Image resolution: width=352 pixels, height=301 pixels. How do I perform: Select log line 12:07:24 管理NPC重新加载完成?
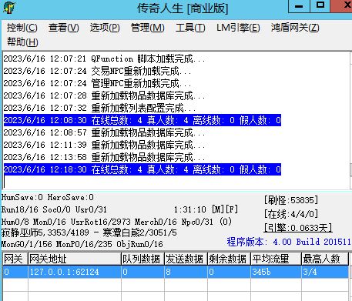point(98,83)
